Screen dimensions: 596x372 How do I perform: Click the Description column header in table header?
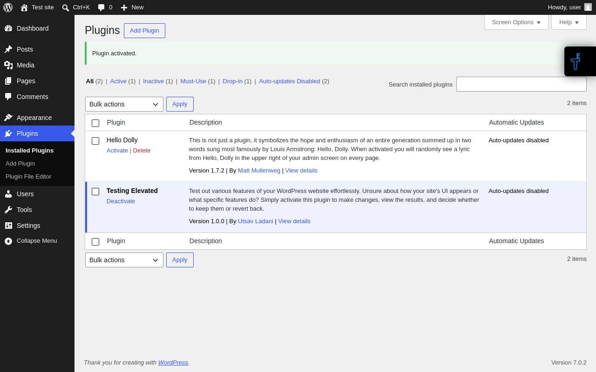pyautogui.click(x=206, y=122)
